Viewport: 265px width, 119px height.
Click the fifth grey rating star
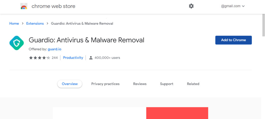(x=48, y=58)
